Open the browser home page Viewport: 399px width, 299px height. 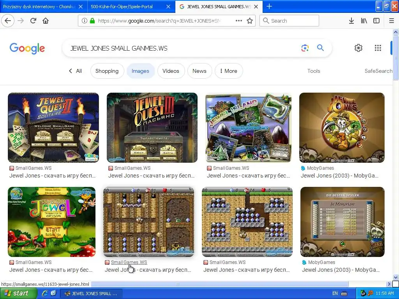pyautogui.click(x=46, y=21)
